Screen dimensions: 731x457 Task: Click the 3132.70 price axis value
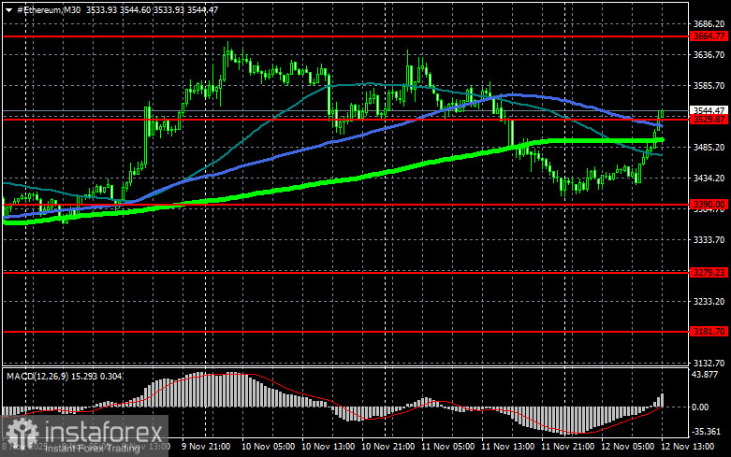(709, 363)
